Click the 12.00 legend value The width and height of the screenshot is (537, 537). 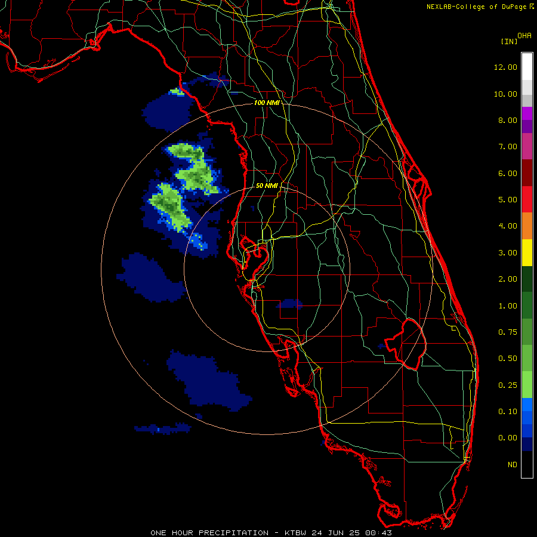pyautogui.click(x=505, y=67)
